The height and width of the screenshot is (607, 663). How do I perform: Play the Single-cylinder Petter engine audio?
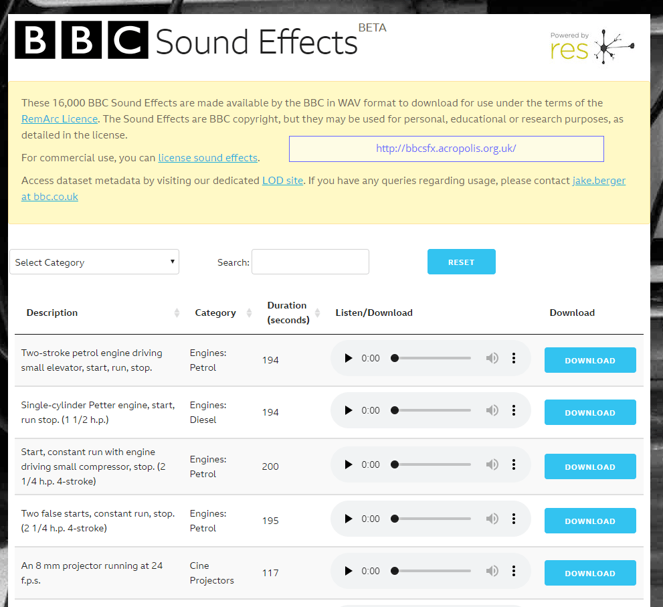(x=348, y=410)
